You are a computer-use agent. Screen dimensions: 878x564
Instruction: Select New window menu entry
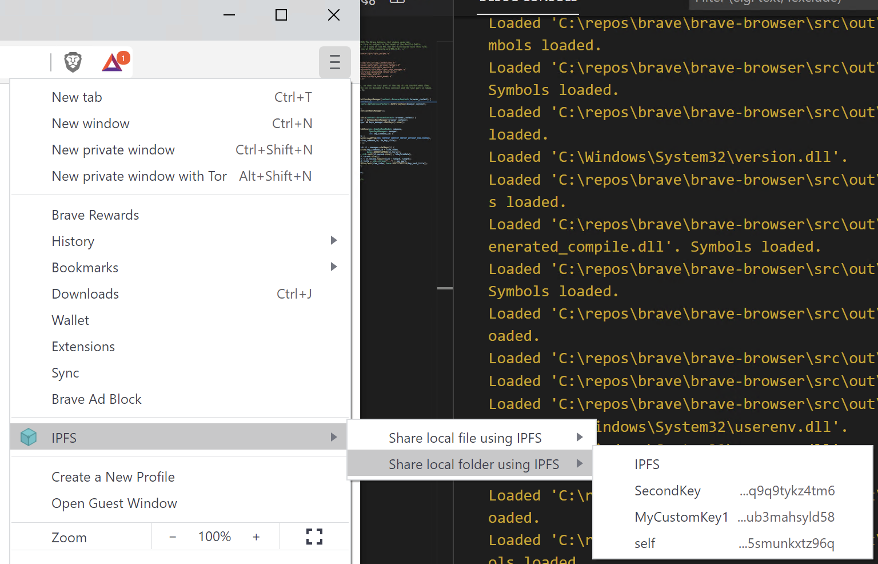pyautogui.click(x=180, y=124)
